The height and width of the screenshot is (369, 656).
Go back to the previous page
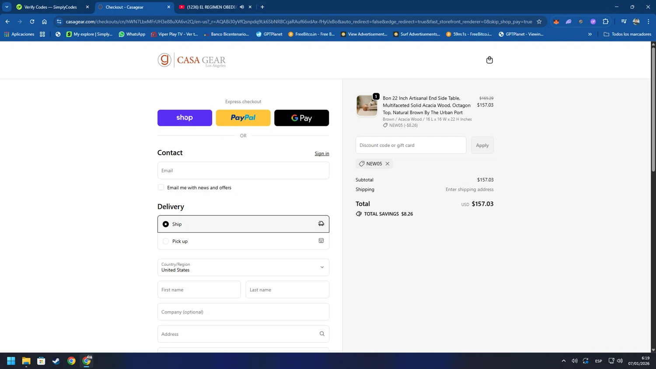(x=7, y=21)
